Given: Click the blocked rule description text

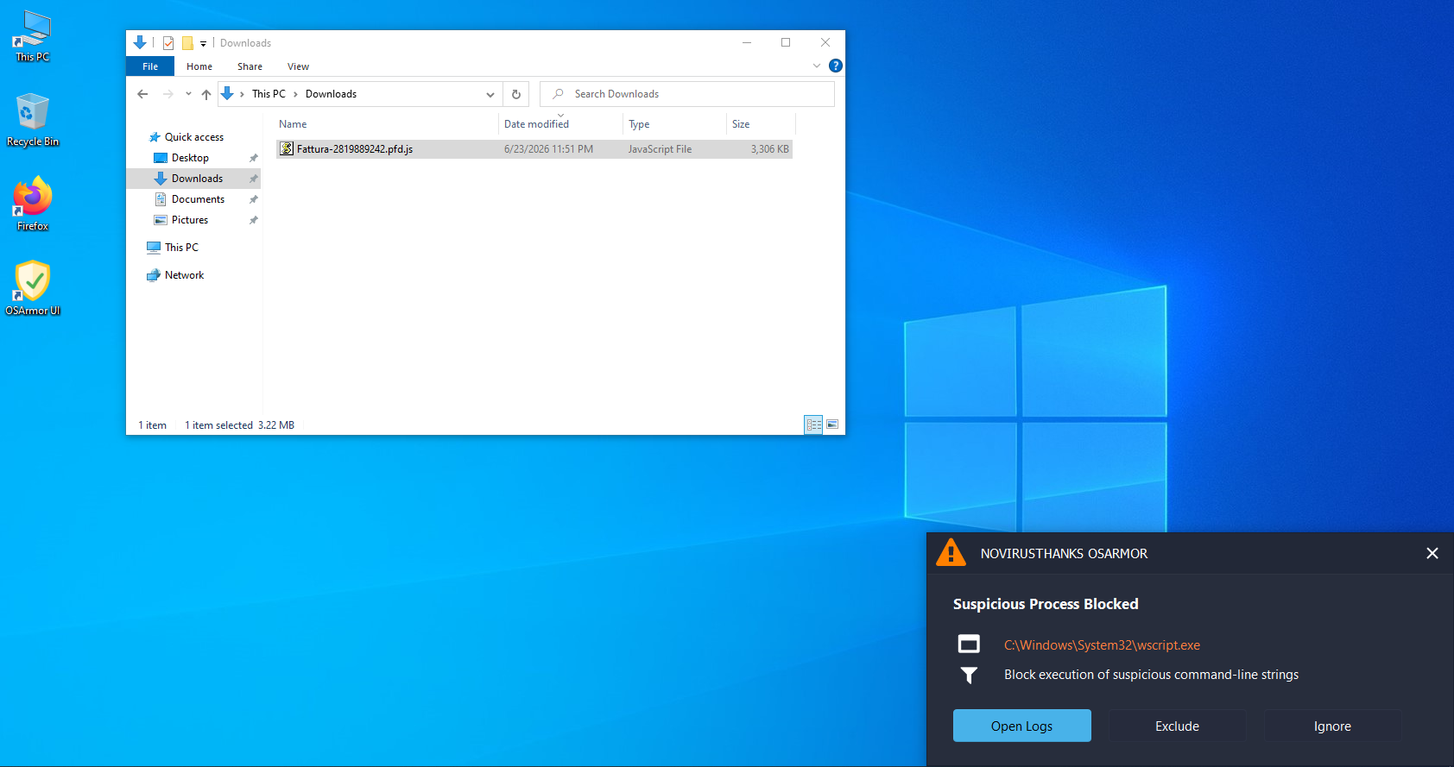Looking at the screenshot, I should coord(1151,675).
